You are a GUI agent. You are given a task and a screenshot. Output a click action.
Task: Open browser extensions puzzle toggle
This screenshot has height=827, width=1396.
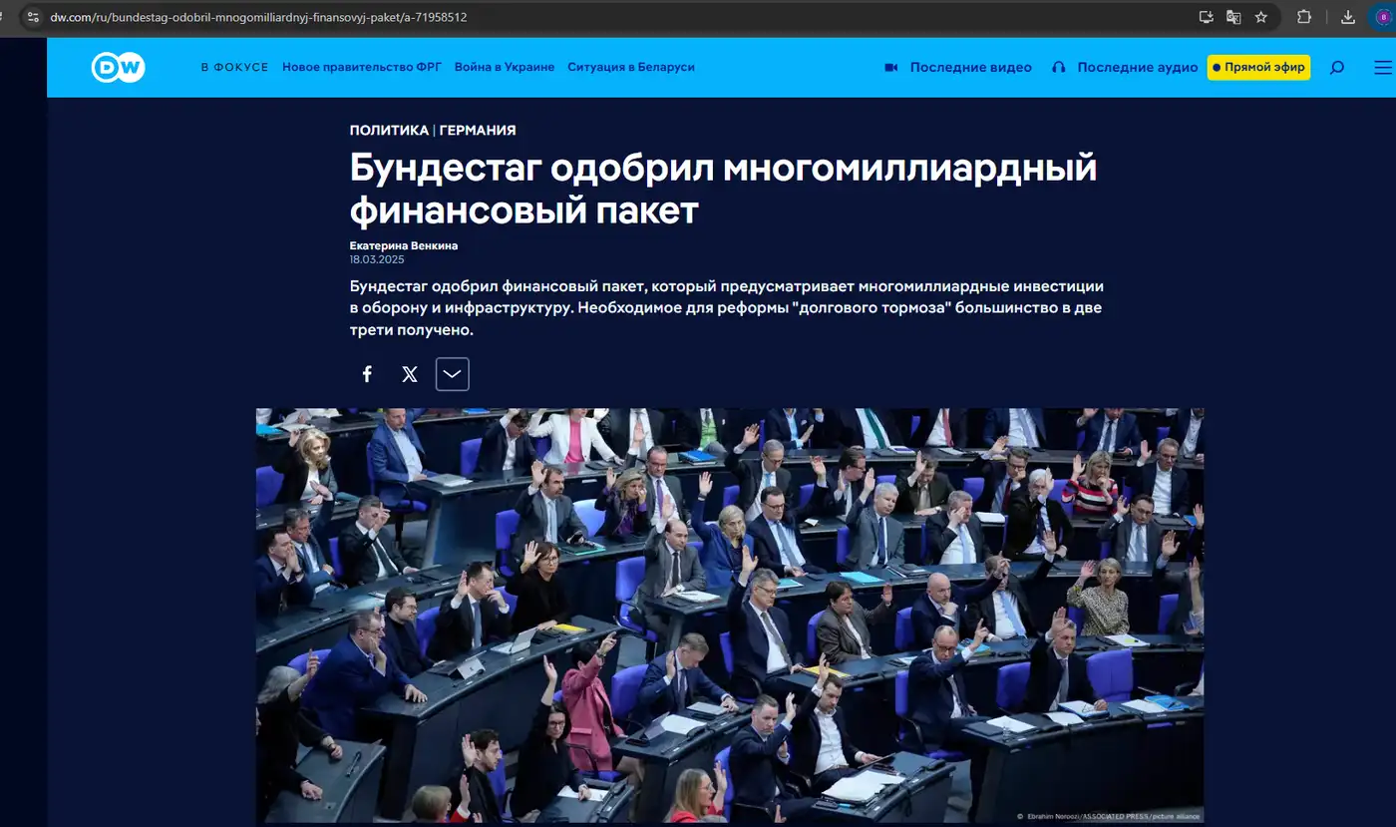(x=1303, y=16)
